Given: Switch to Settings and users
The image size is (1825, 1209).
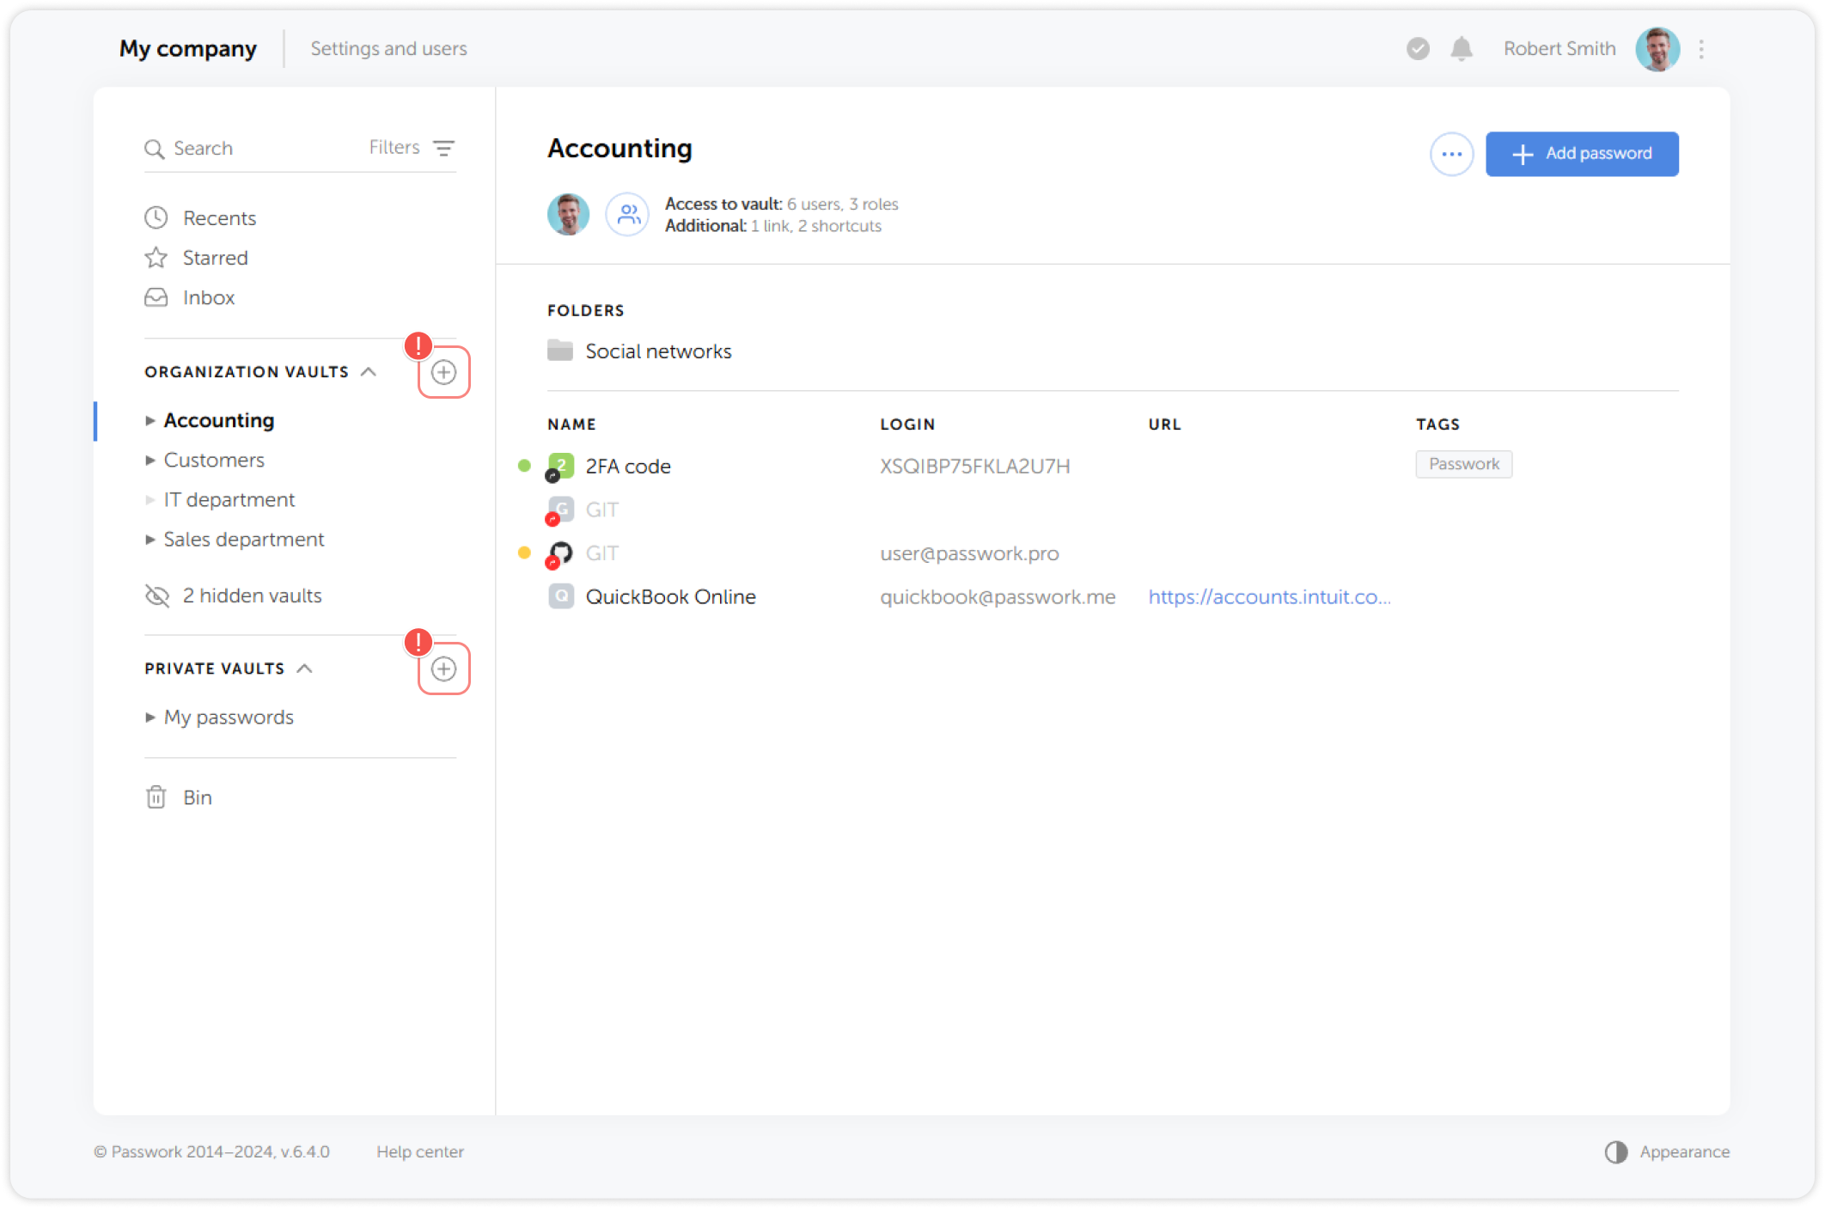Looking at the screenshot, I should click(x=388, y=48).
